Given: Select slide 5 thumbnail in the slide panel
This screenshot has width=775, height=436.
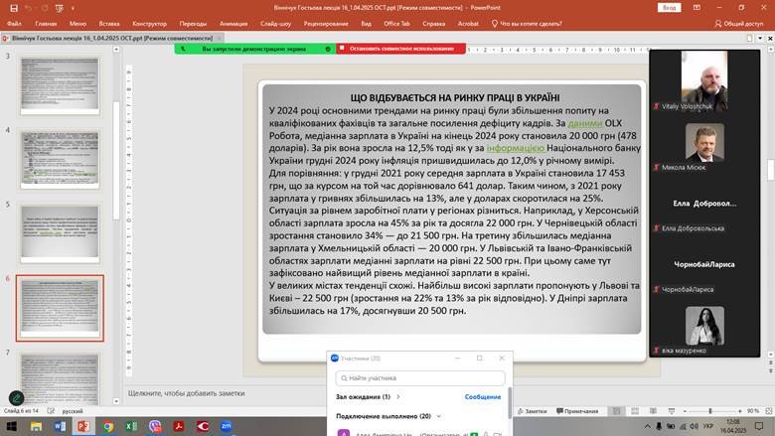Looking at the screenshot, I should (60, 234).
